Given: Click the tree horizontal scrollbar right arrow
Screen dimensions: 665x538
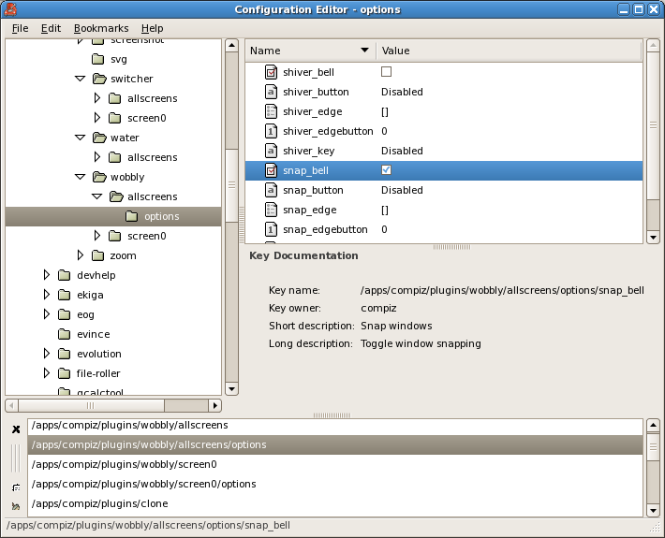Looking at the screenshot, I should [x=215, y=405].
